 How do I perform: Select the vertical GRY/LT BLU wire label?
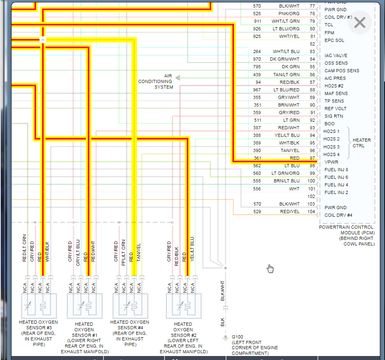[78, 253]
